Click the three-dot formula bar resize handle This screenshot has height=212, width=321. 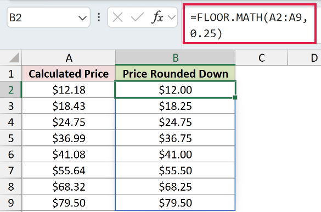tap(99, 17)
